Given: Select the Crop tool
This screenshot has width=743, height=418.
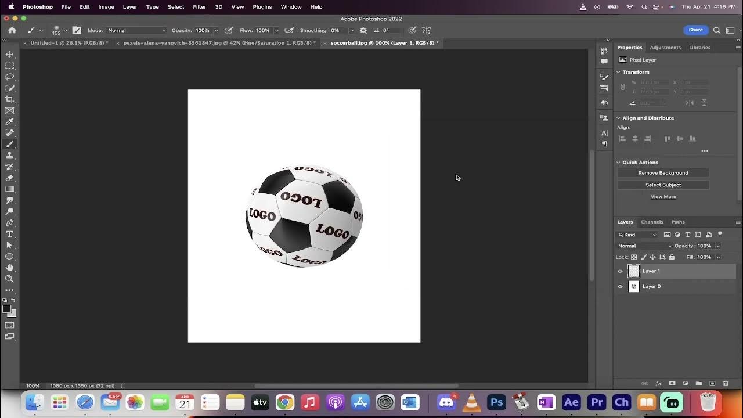Looking at the screenshot, I should point(9,99).
